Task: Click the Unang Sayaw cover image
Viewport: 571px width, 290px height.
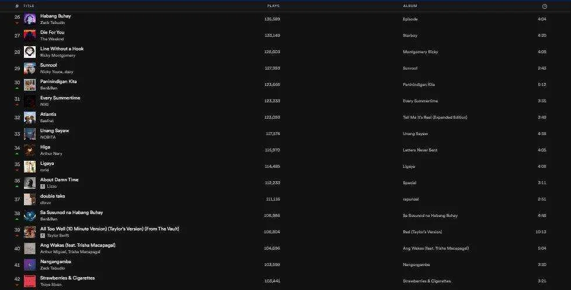Action: click(x=30, y=134)
